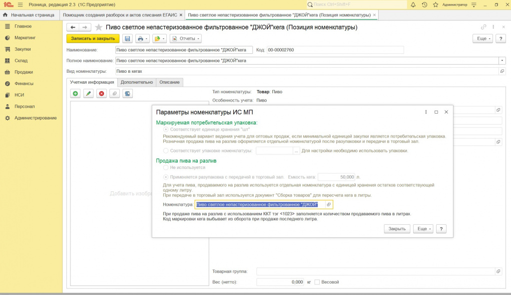The height and width of the screenshot is (295, 511).
Task: Open history clock icon in title bar
Action: pyautogui.click(x=425, y=4)
